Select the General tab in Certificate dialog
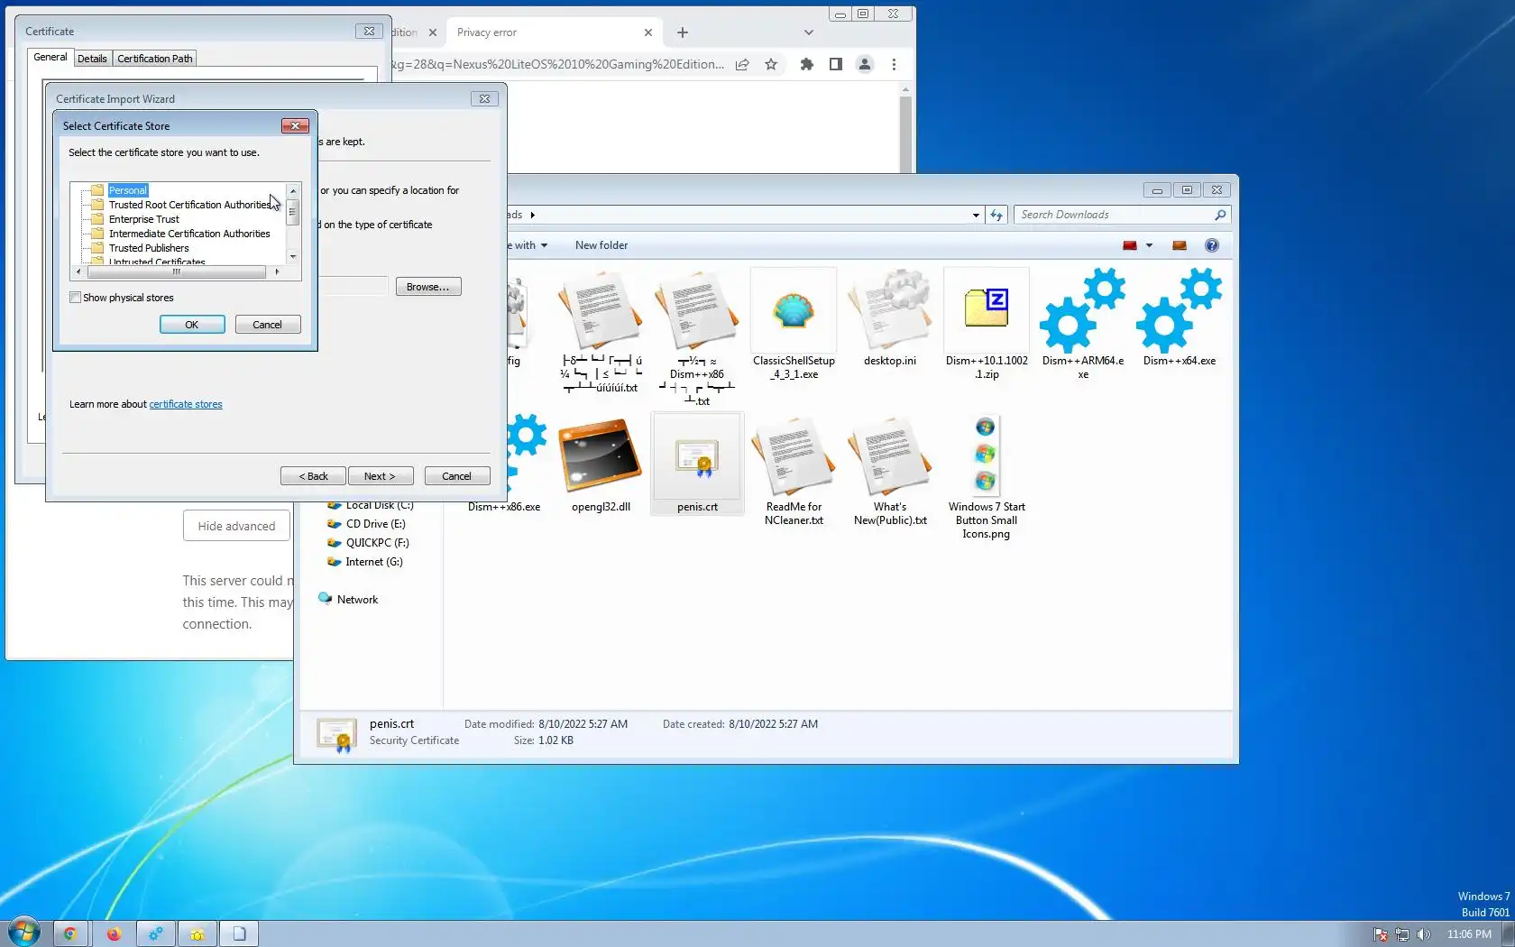The width and height of the screenshot is (1515, 947). (50, 57)
